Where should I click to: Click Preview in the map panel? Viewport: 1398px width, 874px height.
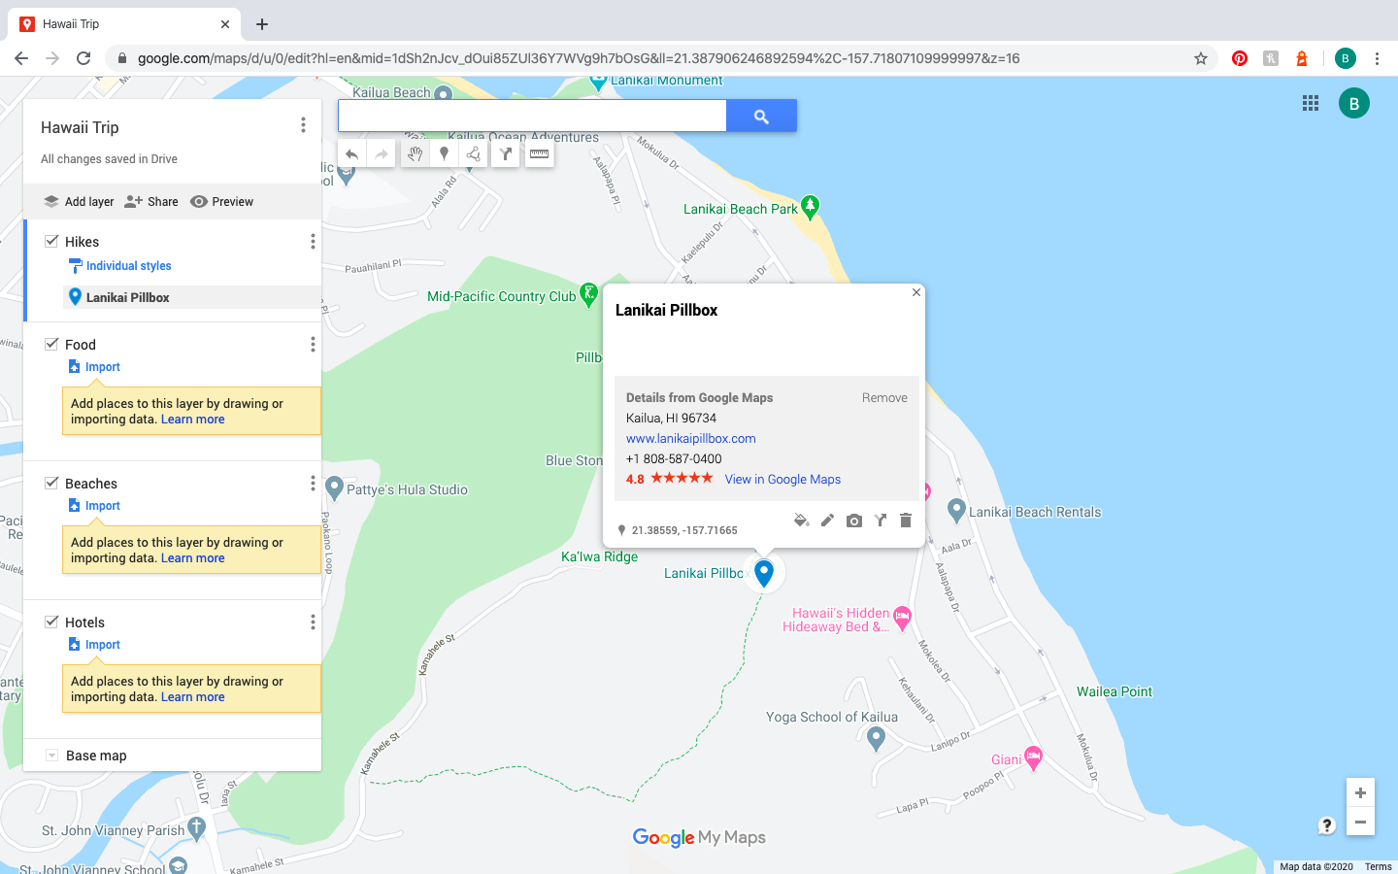click(x=221, y=202)
